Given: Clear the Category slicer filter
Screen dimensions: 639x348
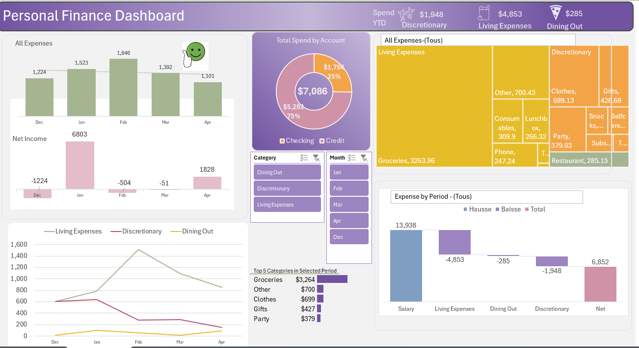Looking at the screenshot, I should tap(317, 158).
